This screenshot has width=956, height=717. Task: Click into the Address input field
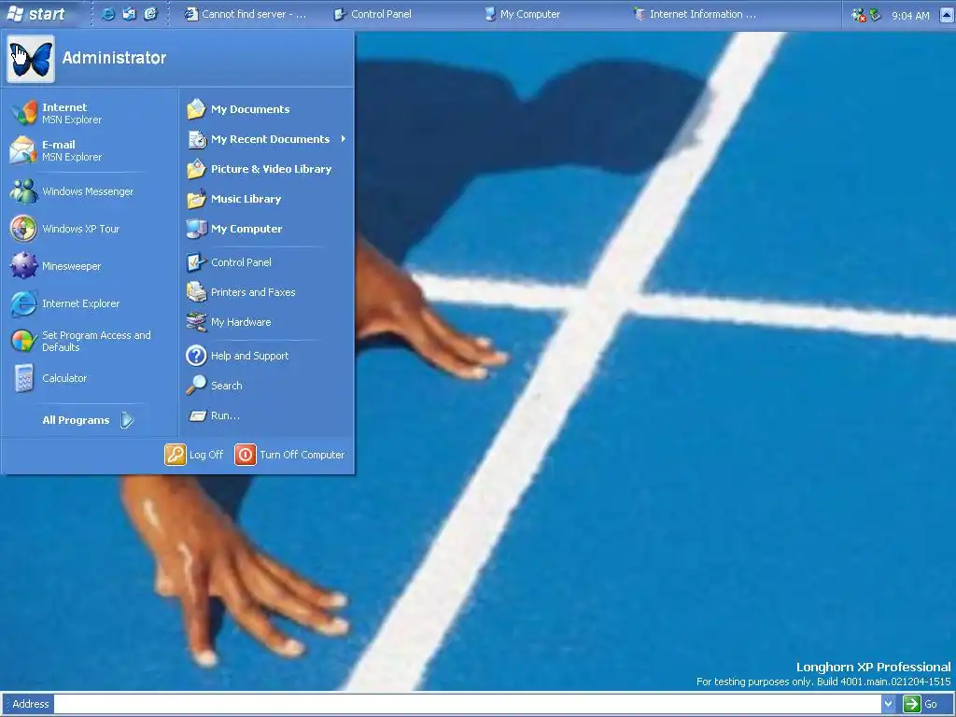[x=467, y=704]
